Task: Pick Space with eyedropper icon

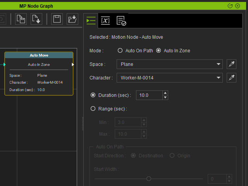Action: point(232,64)
